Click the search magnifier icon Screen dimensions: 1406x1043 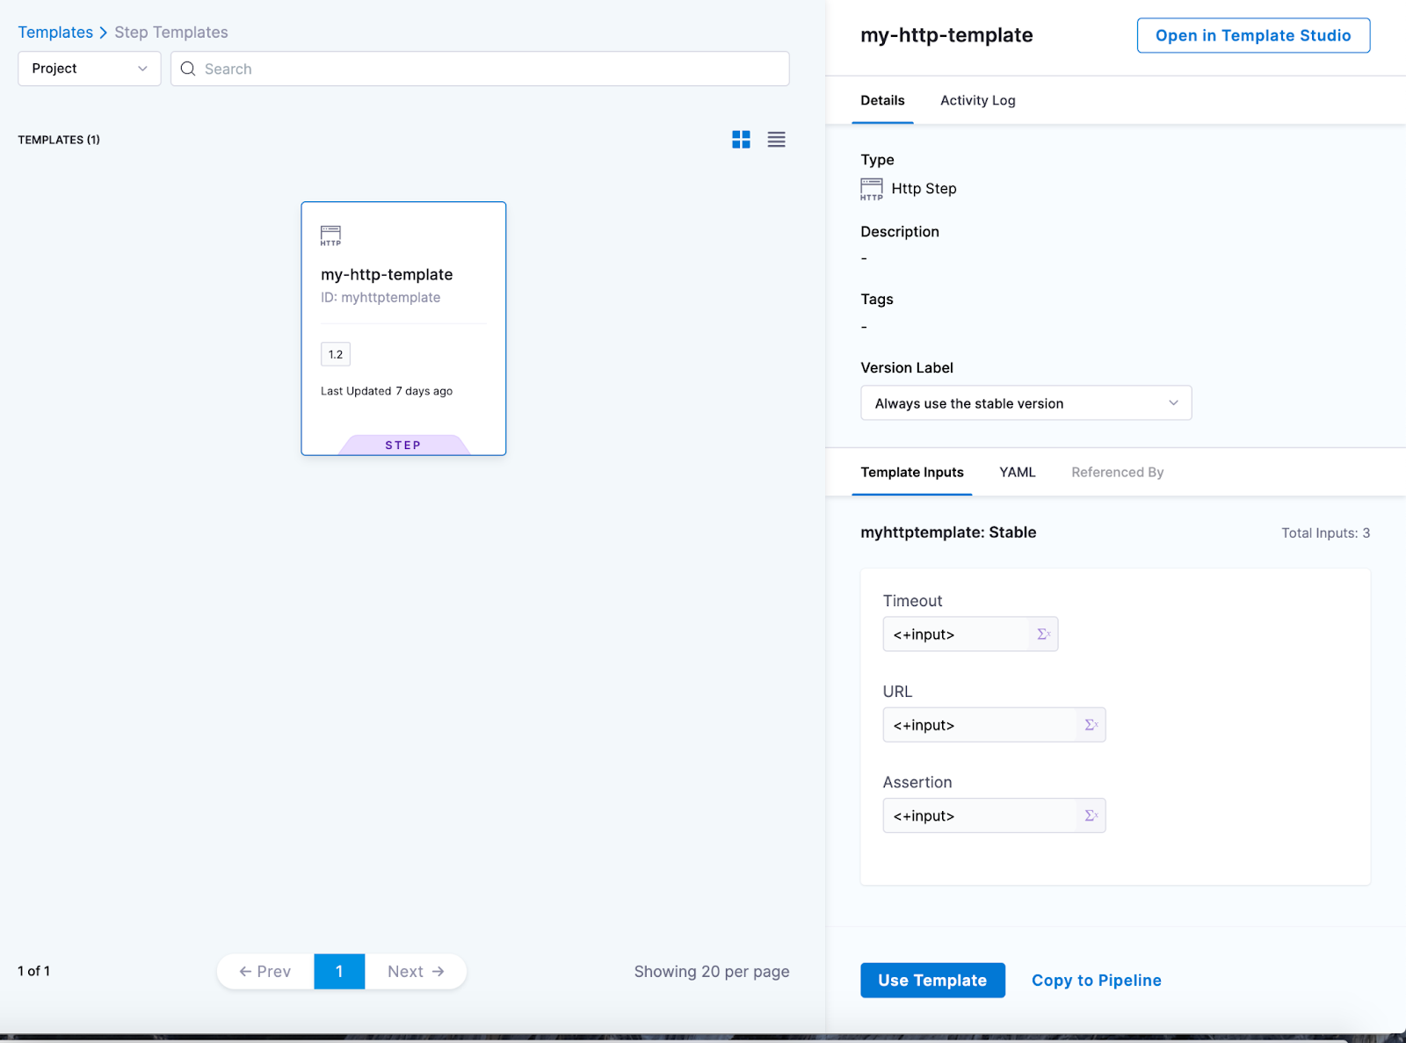tap(188, 69)
